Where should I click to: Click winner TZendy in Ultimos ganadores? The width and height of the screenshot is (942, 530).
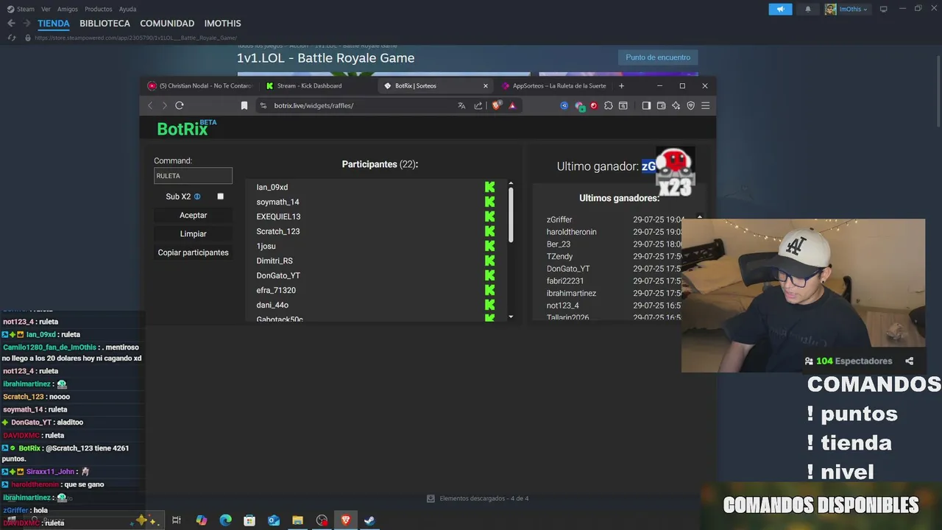(x=559, y=256)
